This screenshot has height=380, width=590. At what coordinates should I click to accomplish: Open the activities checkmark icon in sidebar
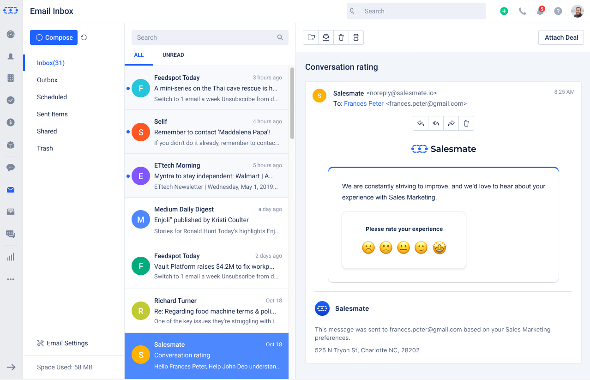click(11, 100)
